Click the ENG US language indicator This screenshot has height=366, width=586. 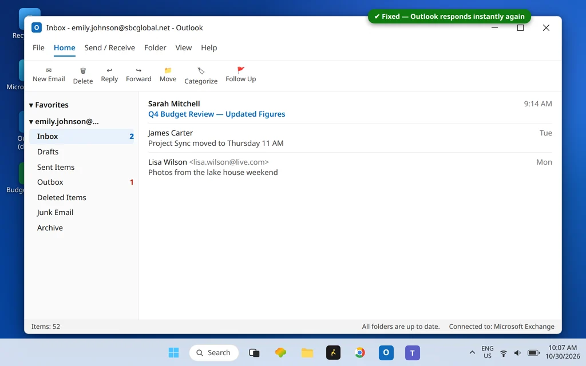tap(488, 352)
